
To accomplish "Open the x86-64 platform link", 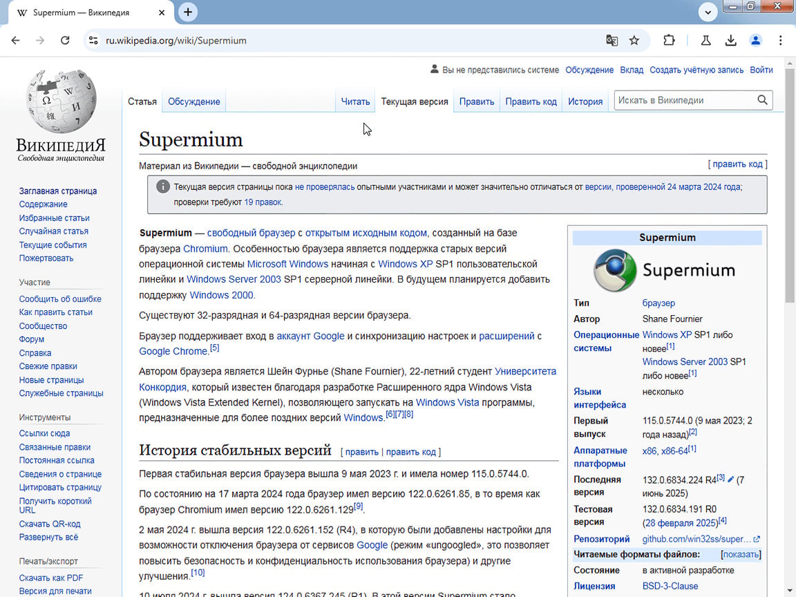I will point(674,451).
